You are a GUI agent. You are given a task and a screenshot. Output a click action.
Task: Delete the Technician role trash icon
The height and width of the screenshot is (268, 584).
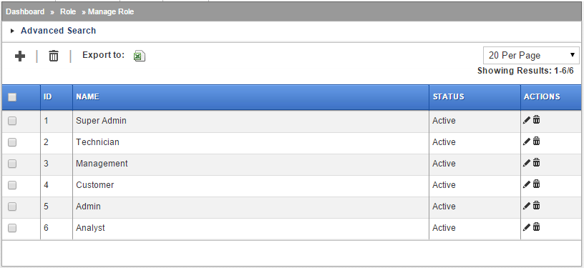tap(536, 142)
